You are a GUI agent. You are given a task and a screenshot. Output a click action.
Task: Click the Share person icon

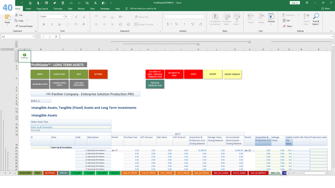click(x=323, y=8)
